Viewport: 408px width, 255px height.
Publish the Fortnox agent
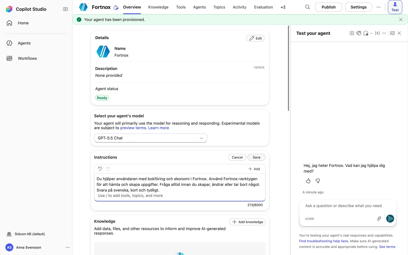(x=329, y=7)
